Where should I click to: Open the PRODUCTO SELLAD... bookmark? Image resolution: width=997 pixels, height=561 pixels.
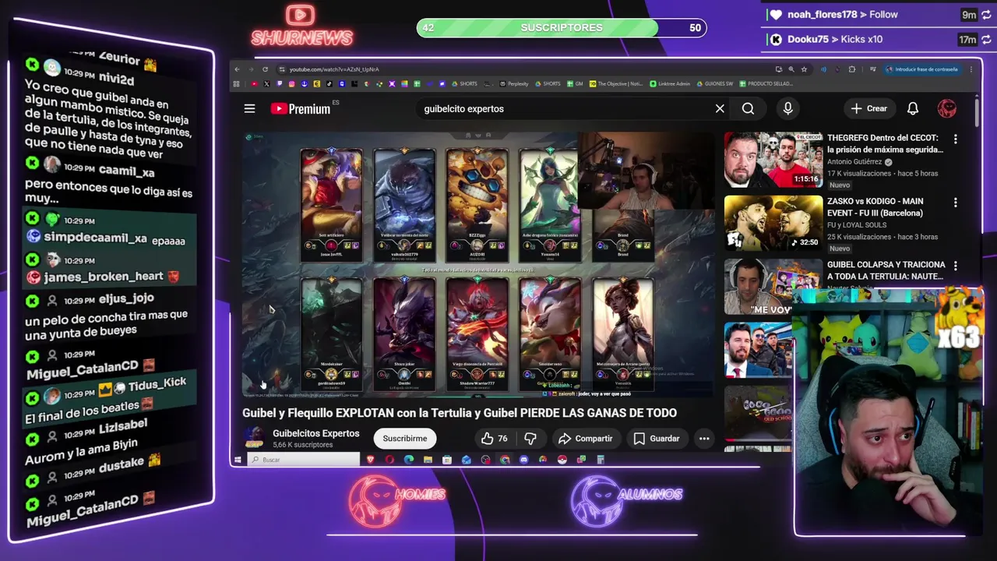[766, 83]
